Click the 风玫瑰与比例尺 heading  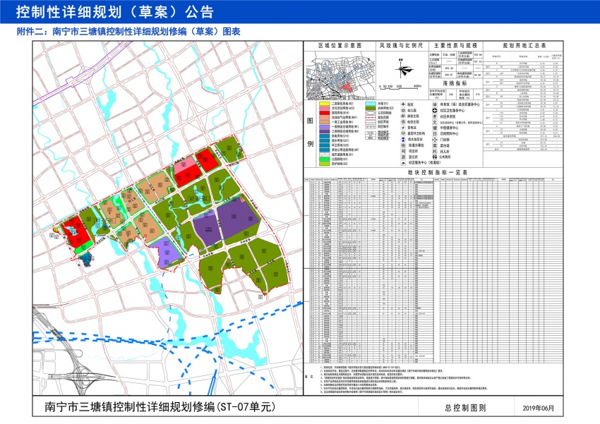coord(402,45)
